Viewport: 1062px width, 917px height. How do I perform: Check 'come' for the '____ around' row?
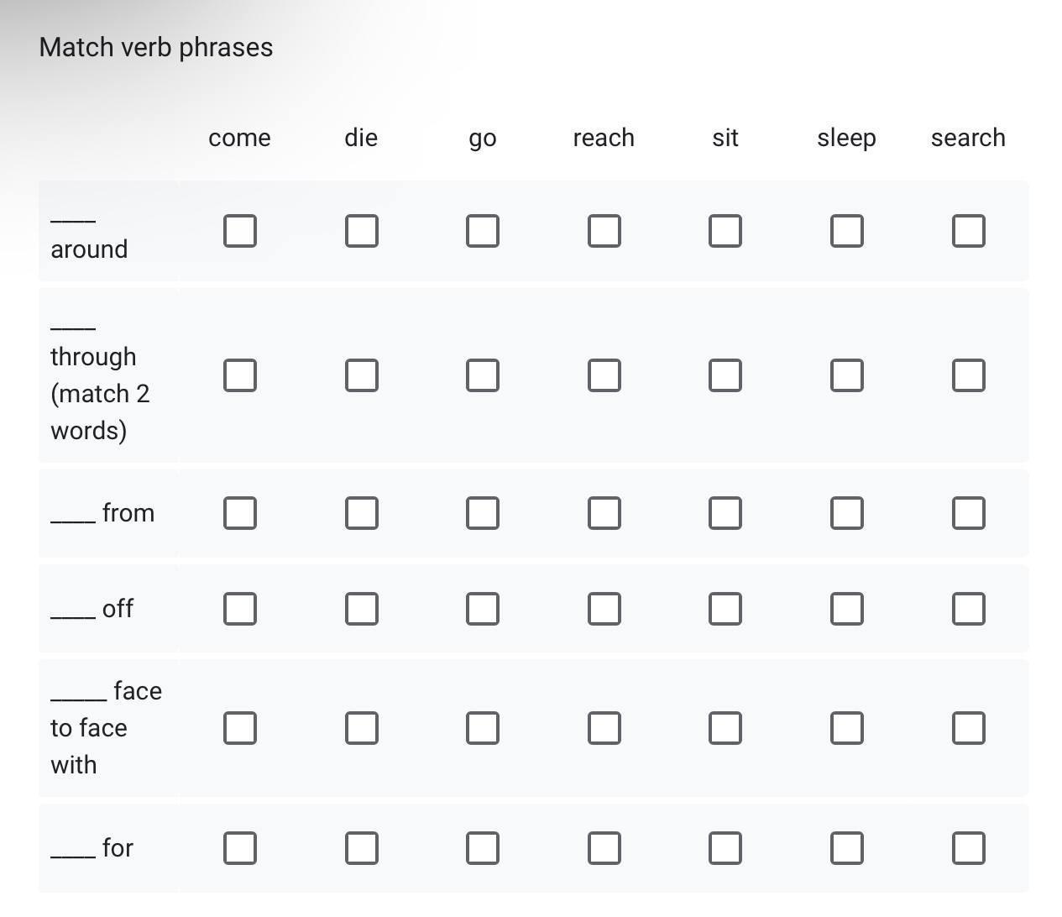[x=239, y=231]
